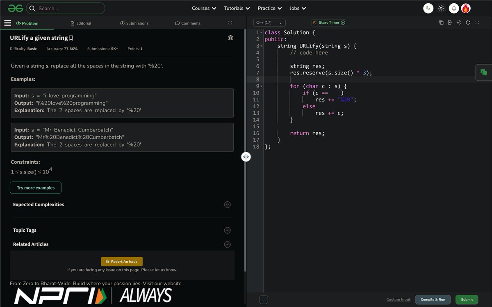
Task: Expand the Topic Tags section
Action: [228, 230]
